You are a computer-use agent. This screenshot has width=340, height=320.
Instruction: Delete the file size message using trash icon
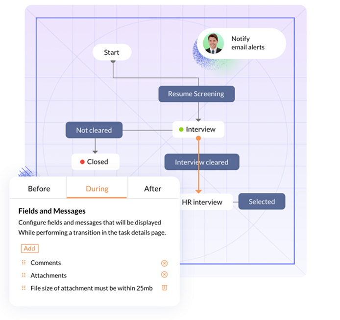[x=165, y=288]
